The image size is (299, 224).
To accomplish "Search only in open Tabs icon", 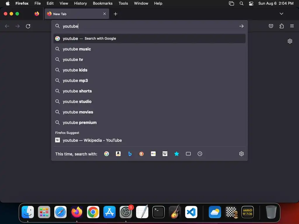I will [188, 154].
